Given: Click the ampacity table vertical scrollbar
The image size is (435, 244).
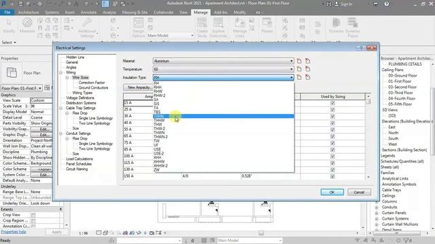Looking at the screenshot, I should point(368,136).
